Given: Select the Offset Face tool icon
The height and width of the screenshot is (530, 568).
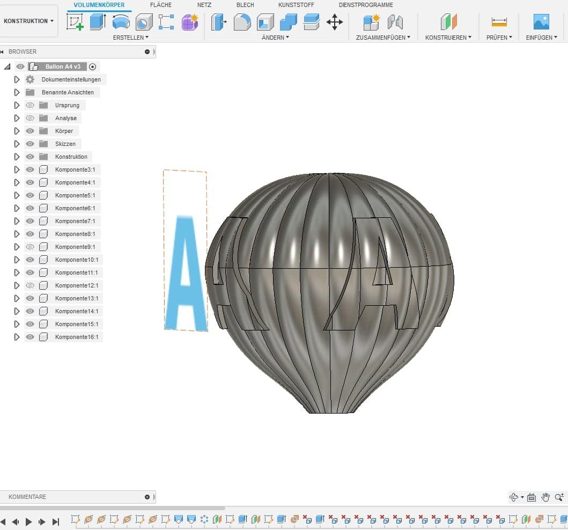Looking at the screenshot, I should 312,22.
